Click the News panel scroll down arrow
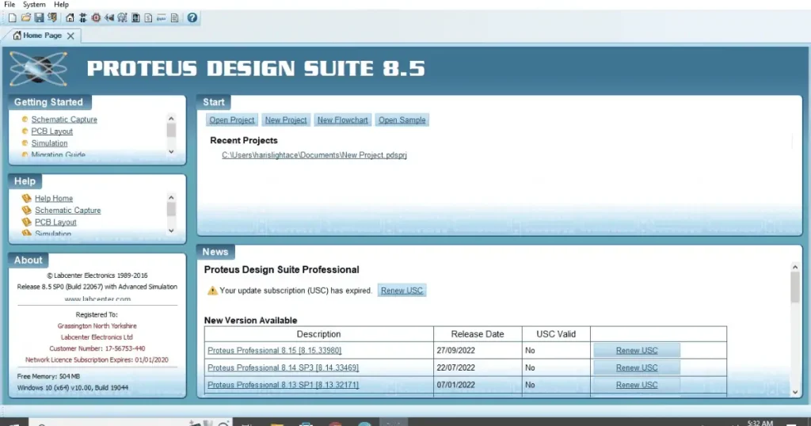The width and height of the screenshot is (811, 426). click(x=795, y=393)
